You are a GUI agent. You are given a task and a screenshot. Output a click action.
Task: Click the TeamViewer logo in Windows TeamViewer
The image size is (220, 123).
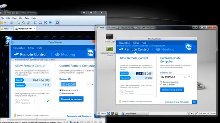[90, 53]
